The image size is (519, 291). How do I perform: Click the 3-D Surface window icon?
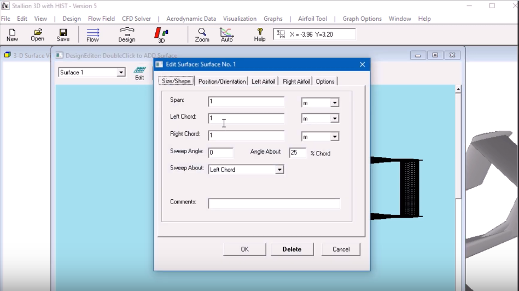[7, 55]
